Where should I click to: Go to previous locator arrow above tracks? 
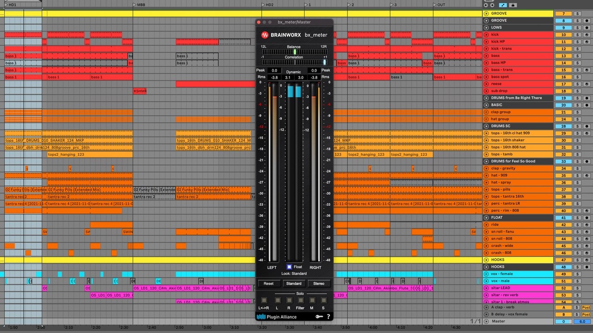(486, 5)
